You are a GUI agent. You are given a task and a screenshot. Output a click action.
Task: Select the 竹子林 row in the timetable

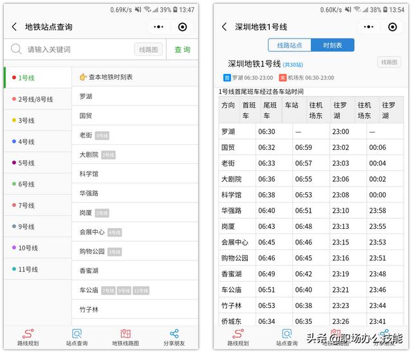(311, 305)
